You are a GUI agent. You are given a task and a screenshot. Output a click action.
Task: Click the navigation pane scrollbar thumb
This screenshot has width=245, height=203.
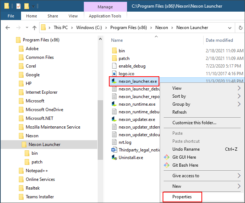[x=101, y=130]
